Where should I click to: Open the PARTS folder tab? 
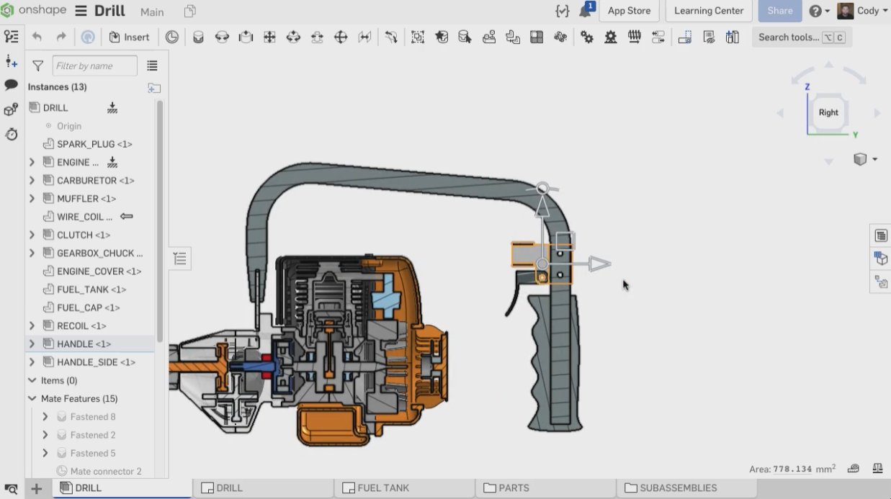(547, 488)
